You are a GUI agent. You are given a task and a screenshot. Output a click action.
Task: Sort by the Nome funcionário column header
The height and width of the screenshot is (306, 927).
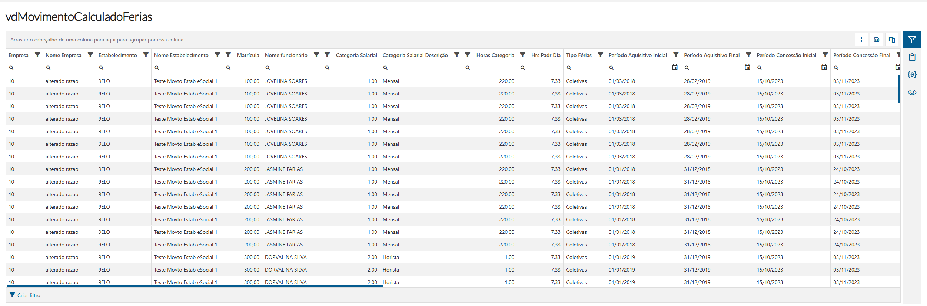pyautogui.click(x=286, y=55)
